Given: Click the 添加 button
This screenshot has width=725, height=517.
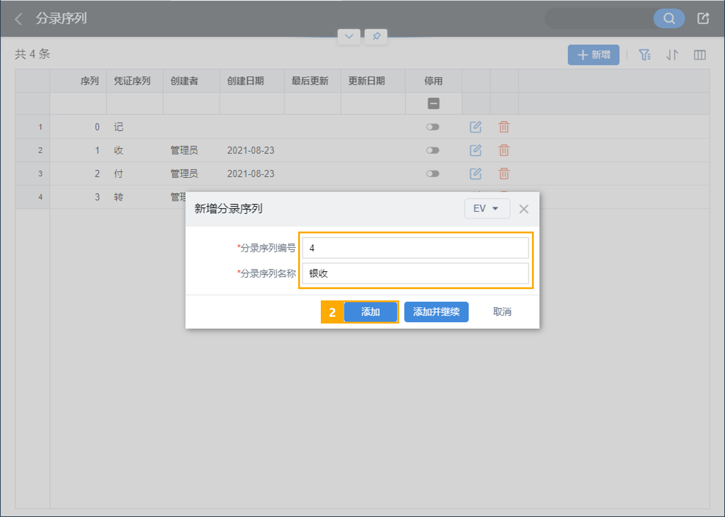Looking at the screenshot, I should pos(371,312).
